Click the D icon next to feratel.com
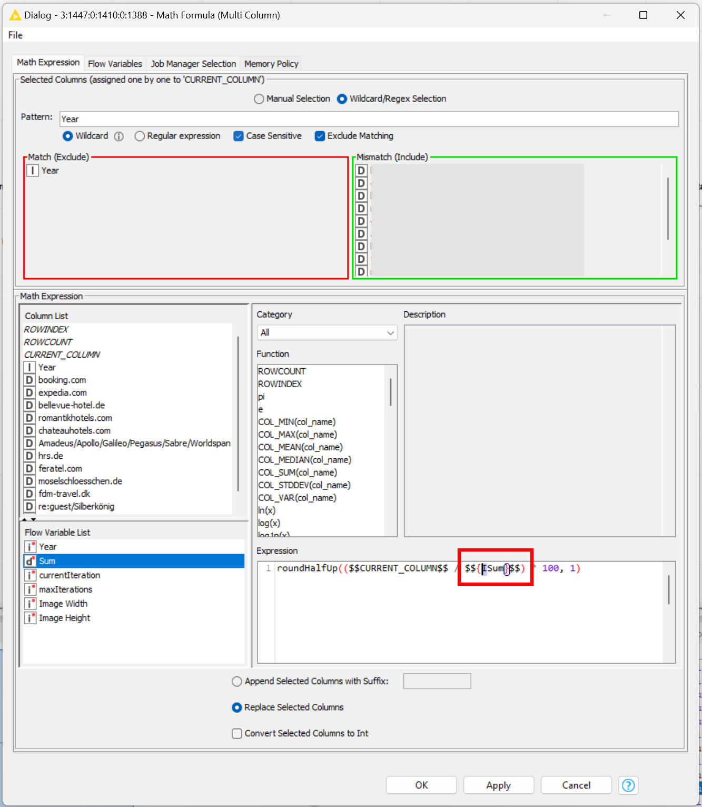Viewport: 702px width, 807px height. (29, 468)
